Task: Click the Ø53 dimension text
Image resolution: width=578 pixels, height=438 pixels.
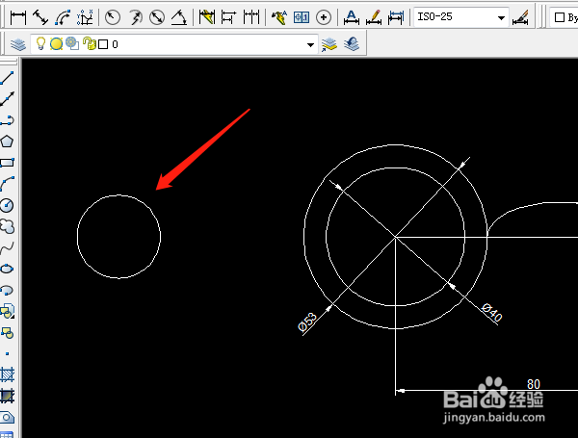Action: pos(307,322)
